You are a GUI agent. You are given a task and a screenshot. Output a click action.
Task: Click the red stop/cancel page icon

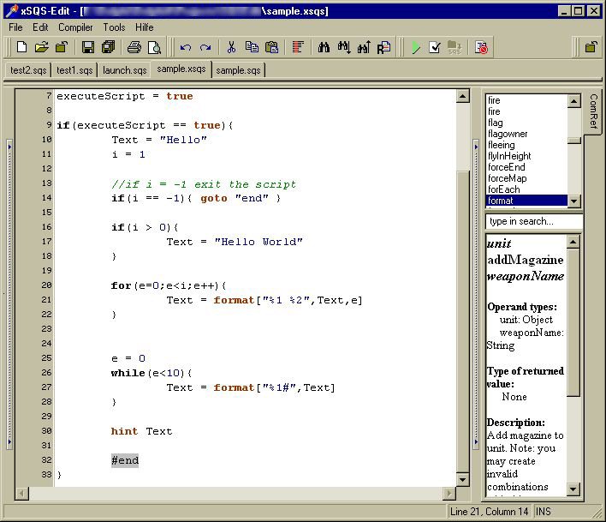pyautogui.click(x=481, y=48)
